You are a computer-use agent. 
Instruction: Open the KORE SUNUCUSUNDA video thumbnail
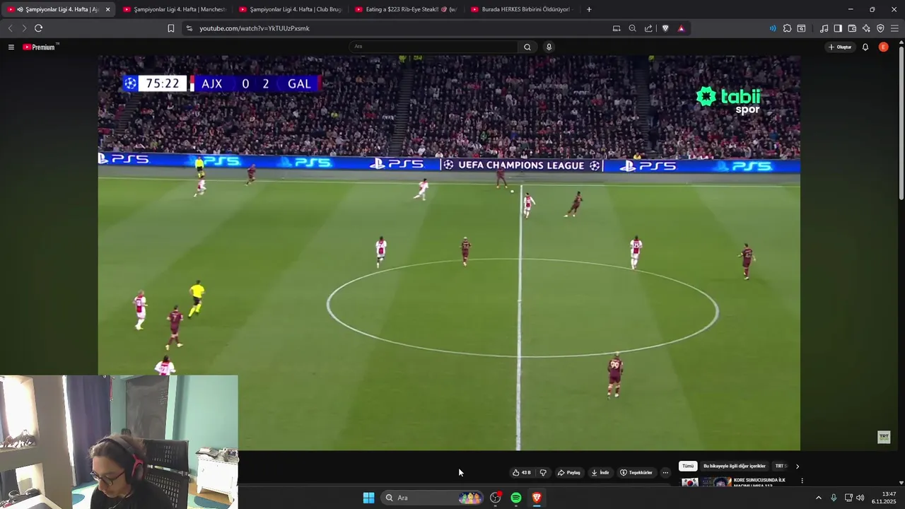(x=706, y=482)
